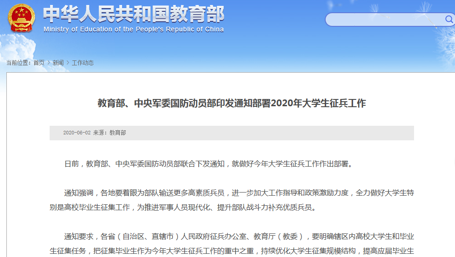Viewport: 455px width, 257px height.
Task: Click the paragraph beginning 通知要求
Action: (231, 244)
